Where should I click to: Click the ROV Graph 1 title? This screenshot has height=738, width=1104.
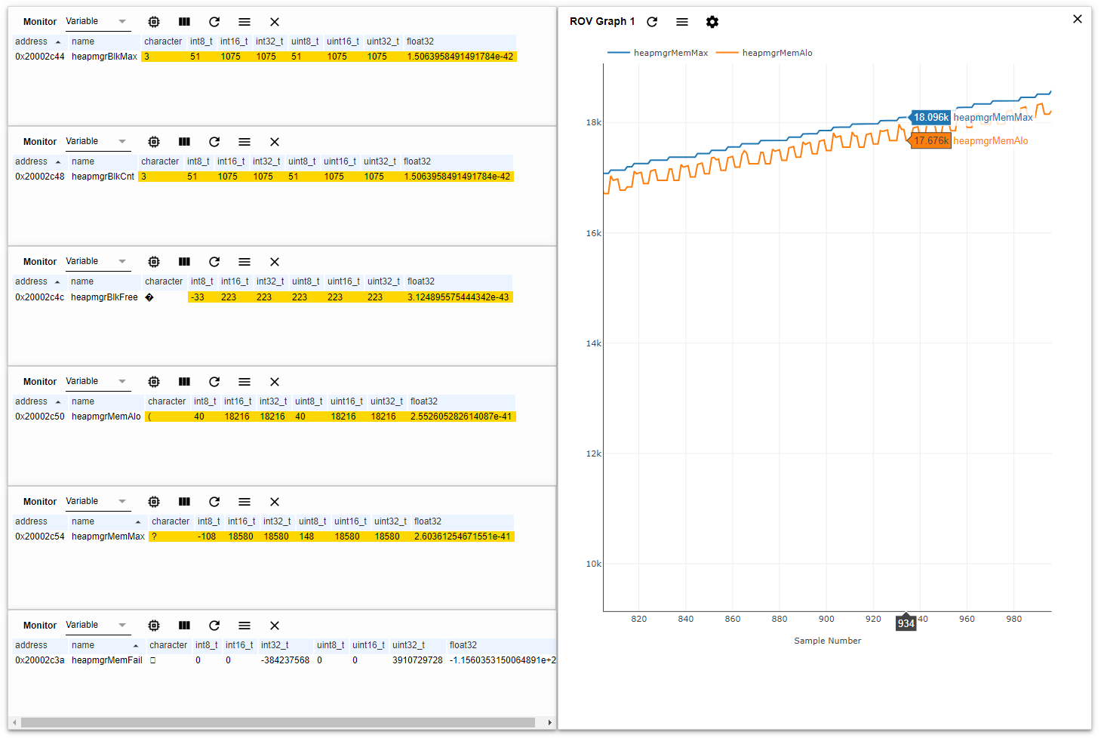[602, 21]
